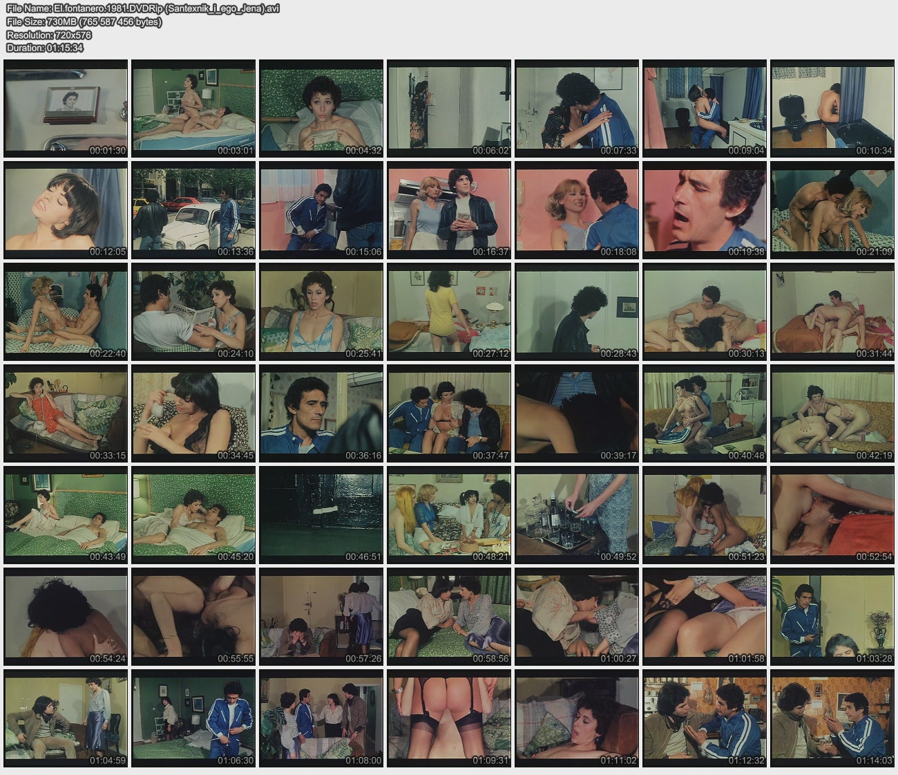Select the dark frame at 00:46:51
Image resolution: width=898 pixels, height=775 pixels.
pyautogui.click(x=321, y=515)
